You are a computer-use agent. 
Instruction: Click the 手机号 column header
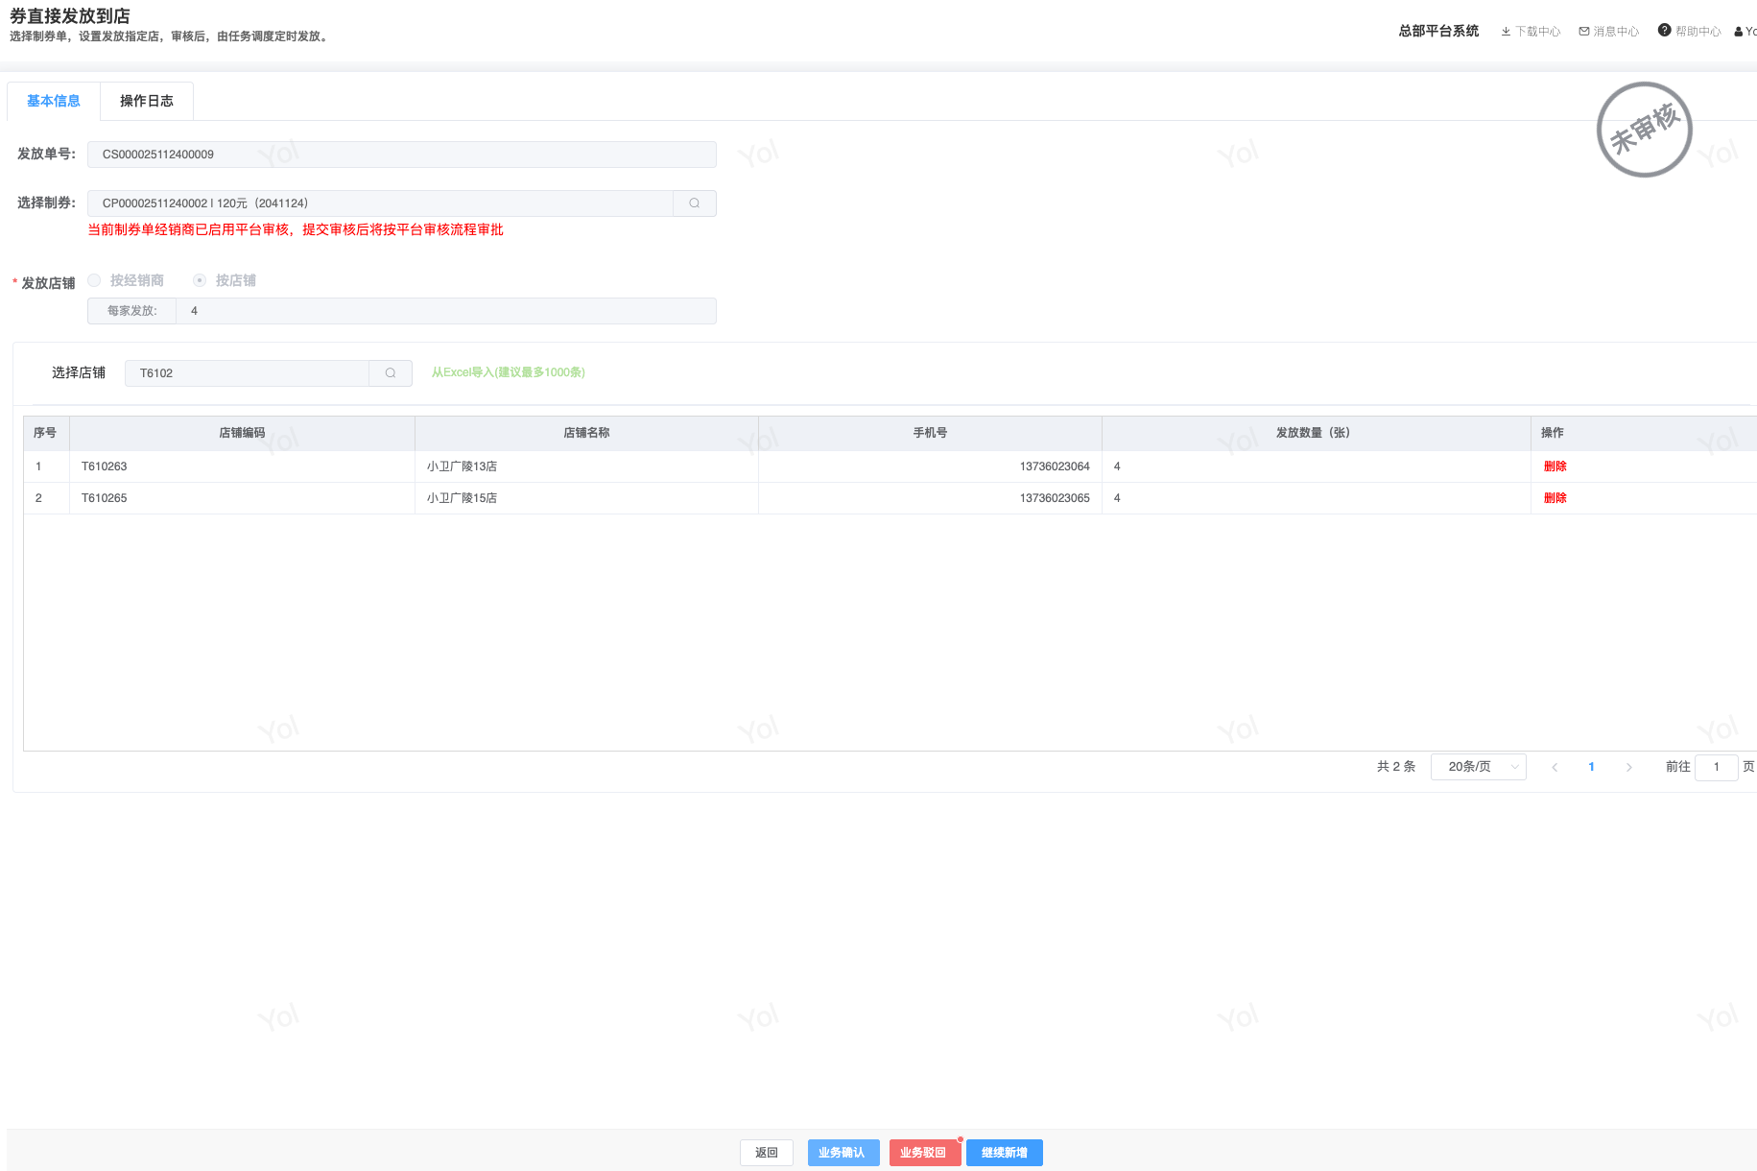point(930,433)
